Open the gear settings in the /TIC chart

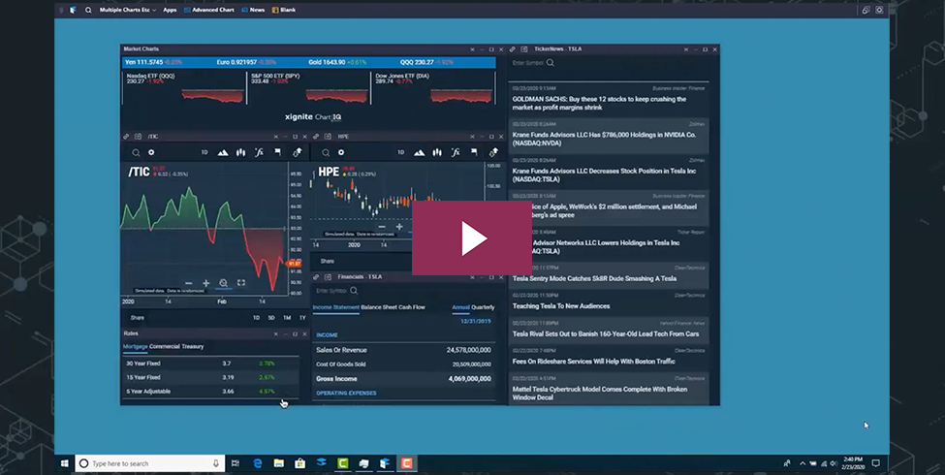(151, 152)
